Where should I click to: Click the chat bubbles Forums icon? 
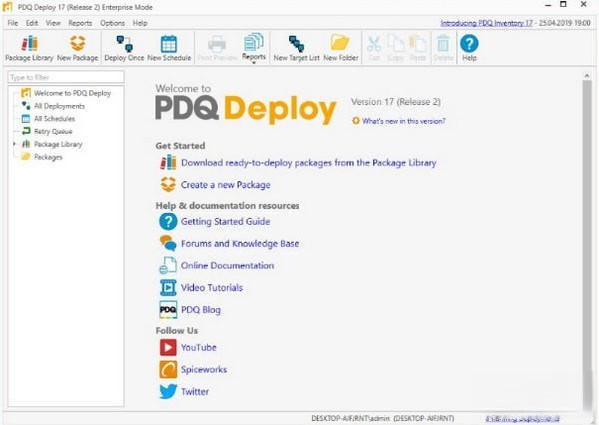click(x=168, y=243)
